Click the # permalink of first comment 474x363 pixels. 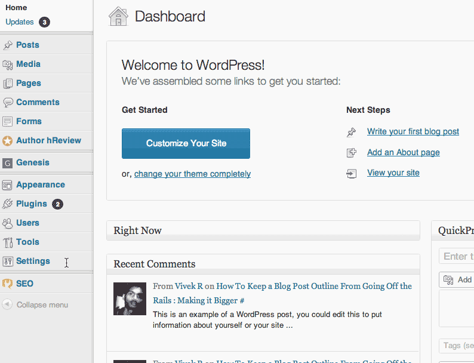[242, 301]
